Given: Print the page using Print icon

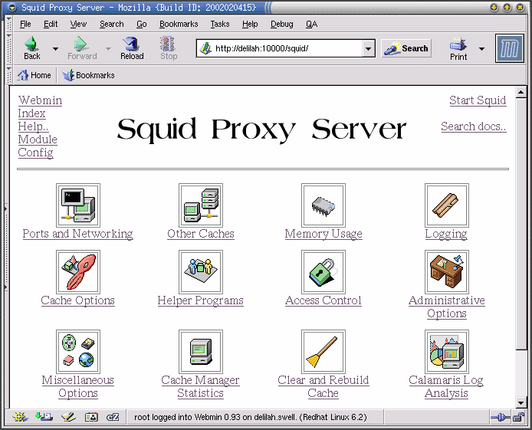Looking at the screenshot, I should (458, 48).
